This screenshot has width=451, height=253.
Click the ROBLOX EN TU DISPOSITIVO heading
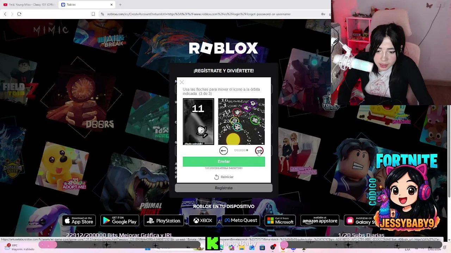224,206
